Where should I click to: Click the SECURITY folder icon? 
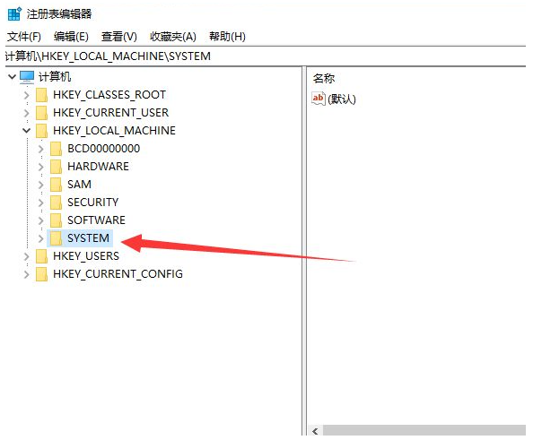click(56, 203)
